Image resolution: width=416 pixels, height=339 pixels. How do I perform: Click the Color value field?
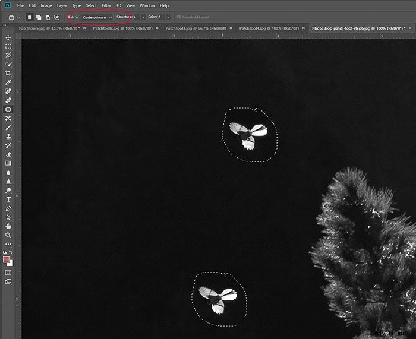click(x=161, y=17)
